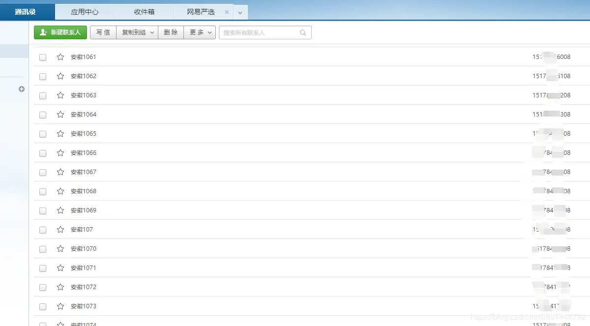Open contact name 安徽1069
The image size is (590, 326).
pyautogui.click(x=84, y=210)
